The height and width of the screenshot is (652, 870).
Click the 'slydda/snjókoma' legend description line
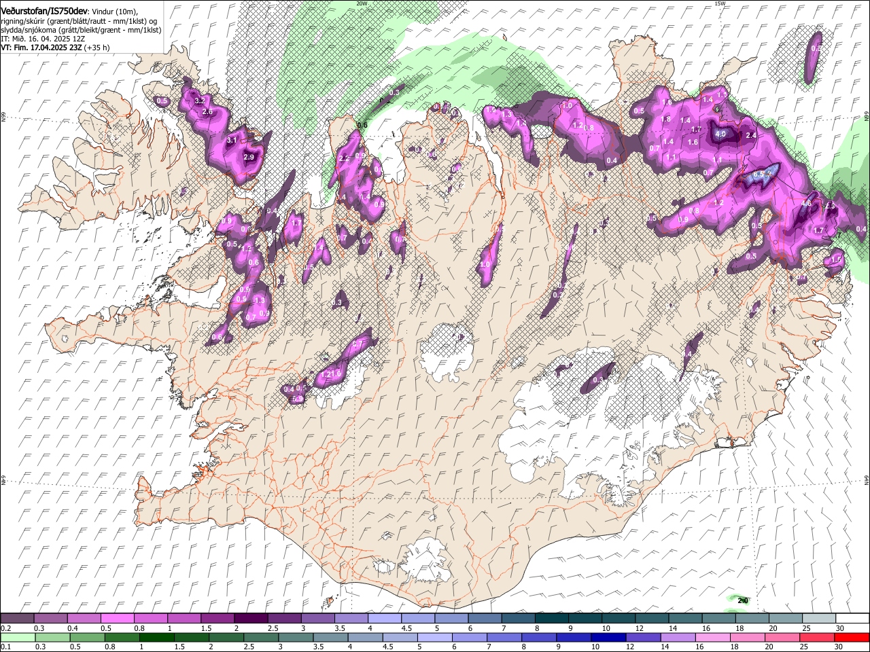(81, 30)
